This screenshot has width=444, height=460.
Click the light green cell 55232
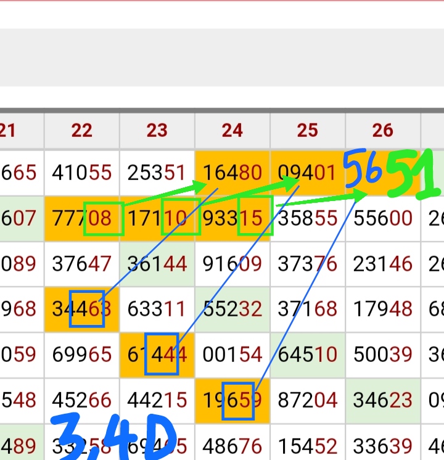coord(232,309)
